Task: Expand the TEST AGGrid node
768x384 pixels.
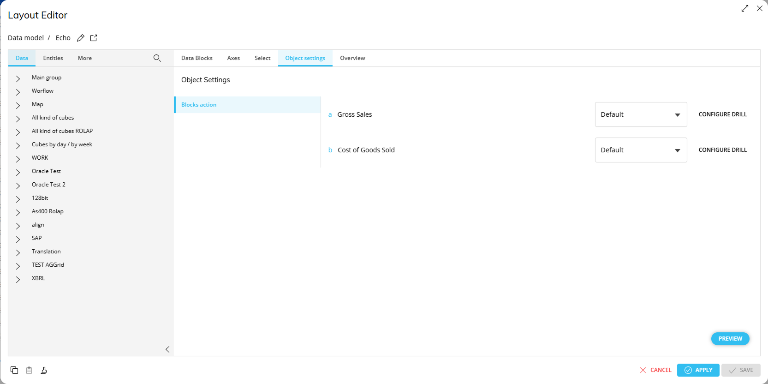Action: click(x=18, y=266)
